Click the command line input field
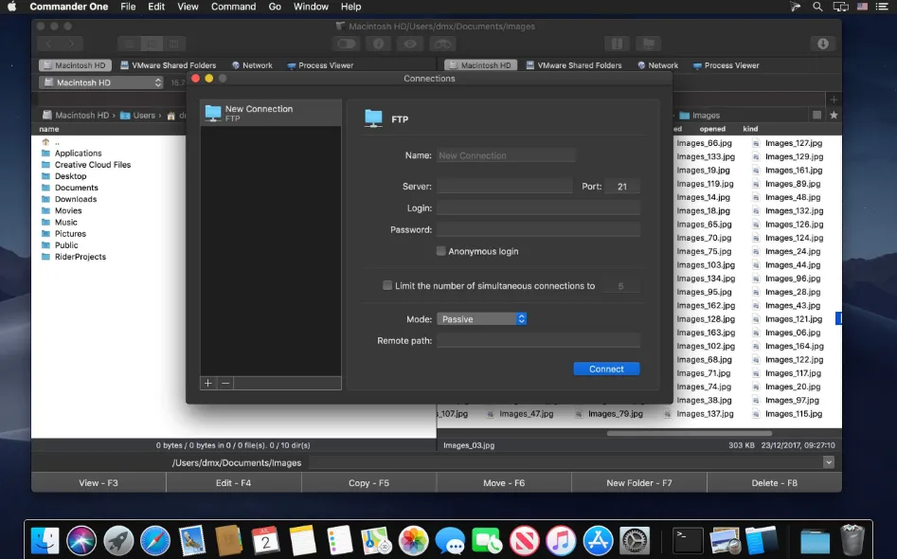 click(x=565, y=462)
